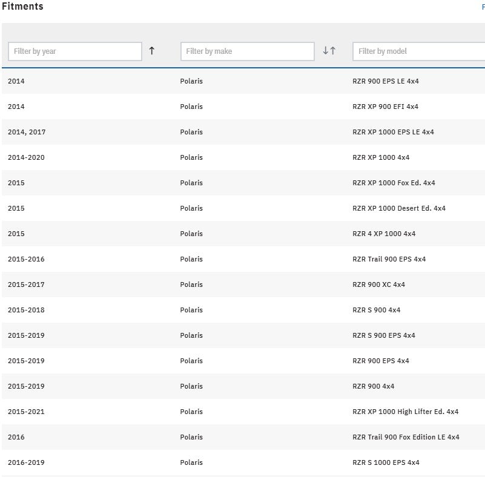Click Polaris in the High Lifter Ed. row
485x477 pixels.
tap(191, 412)
